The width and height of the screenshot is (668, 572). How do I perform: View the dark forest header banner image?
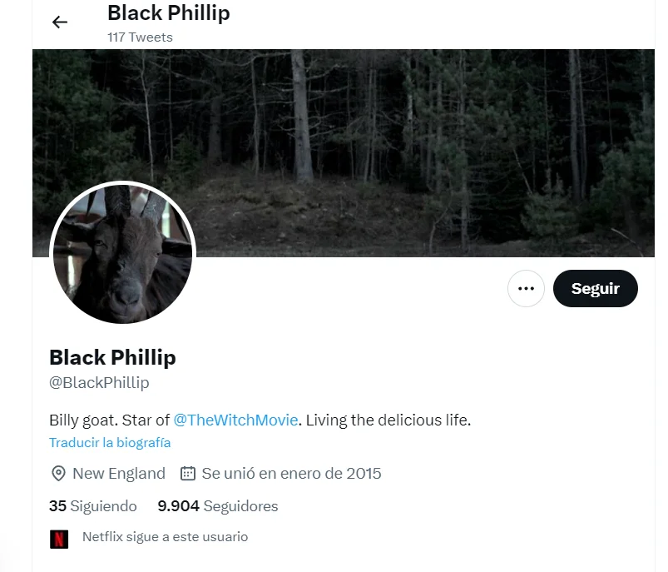coord(344,152)
